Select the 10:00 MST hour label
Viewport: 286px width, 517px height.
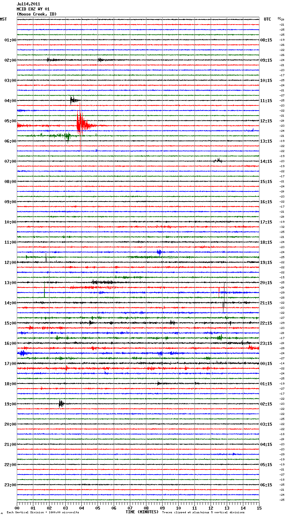tap(10, 222)
